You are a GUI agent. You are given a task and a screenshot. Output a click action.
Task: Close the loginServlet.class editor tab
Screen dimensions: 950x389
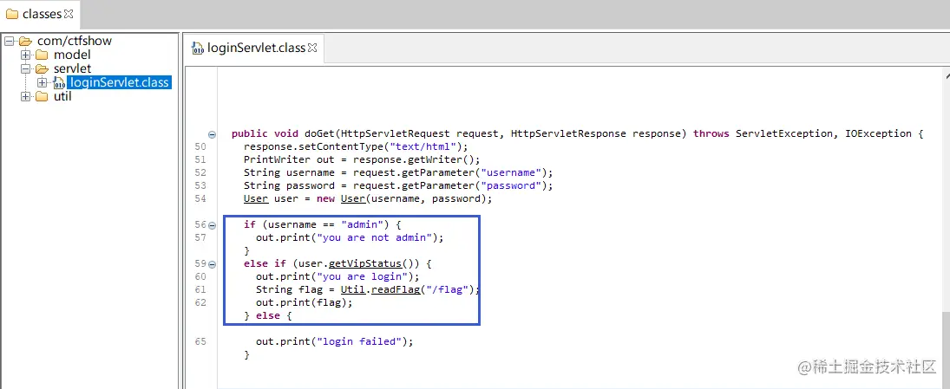tap(312, 48)
